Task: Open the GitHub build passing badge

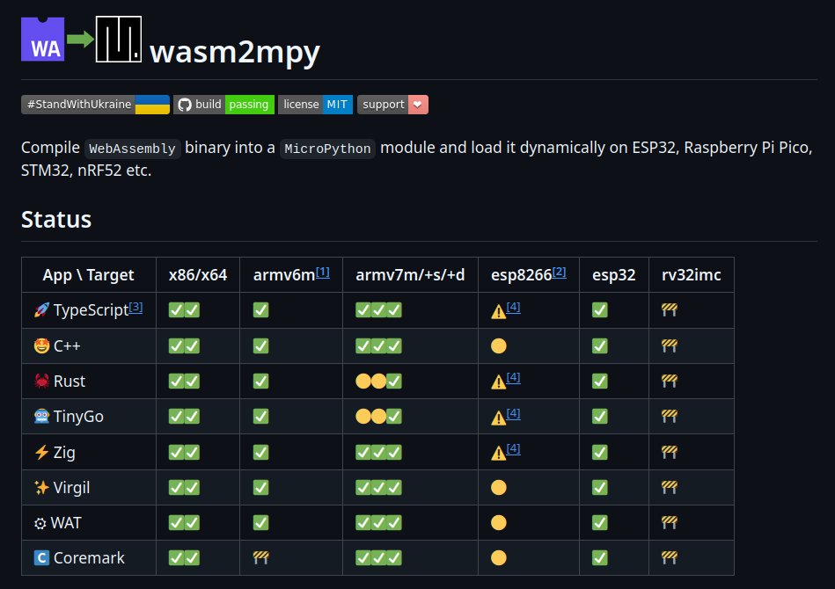Action: [223, 105]
